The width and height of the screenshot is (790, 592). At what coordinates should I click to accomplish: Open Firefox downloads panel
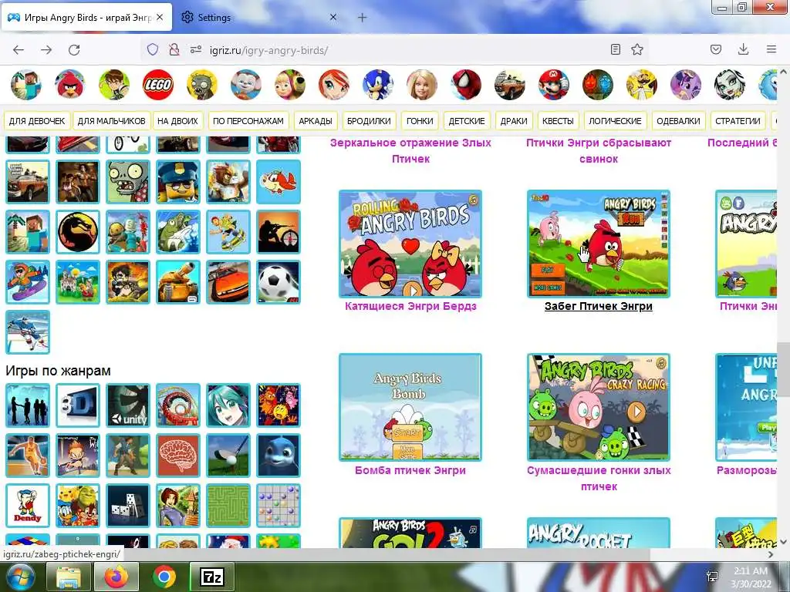point(743,49)
